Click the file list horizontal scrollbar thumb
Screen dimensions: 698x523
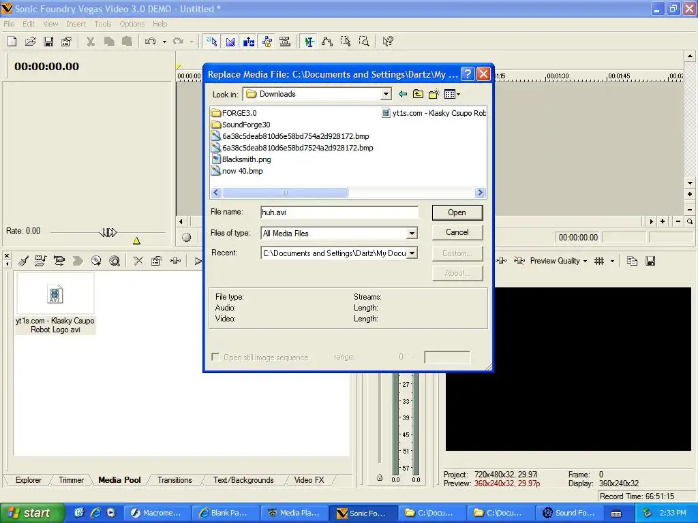click(285, 193)
